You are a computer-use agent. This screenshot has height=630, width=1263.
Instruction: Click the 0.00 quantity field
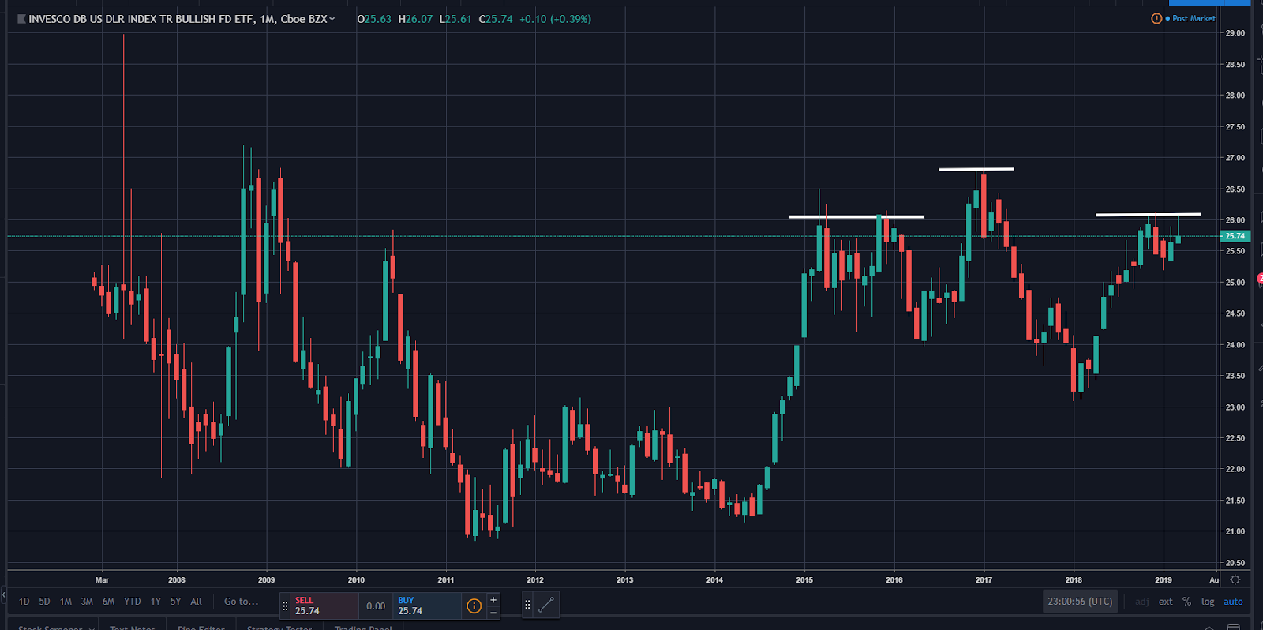(x=376, y=606)
